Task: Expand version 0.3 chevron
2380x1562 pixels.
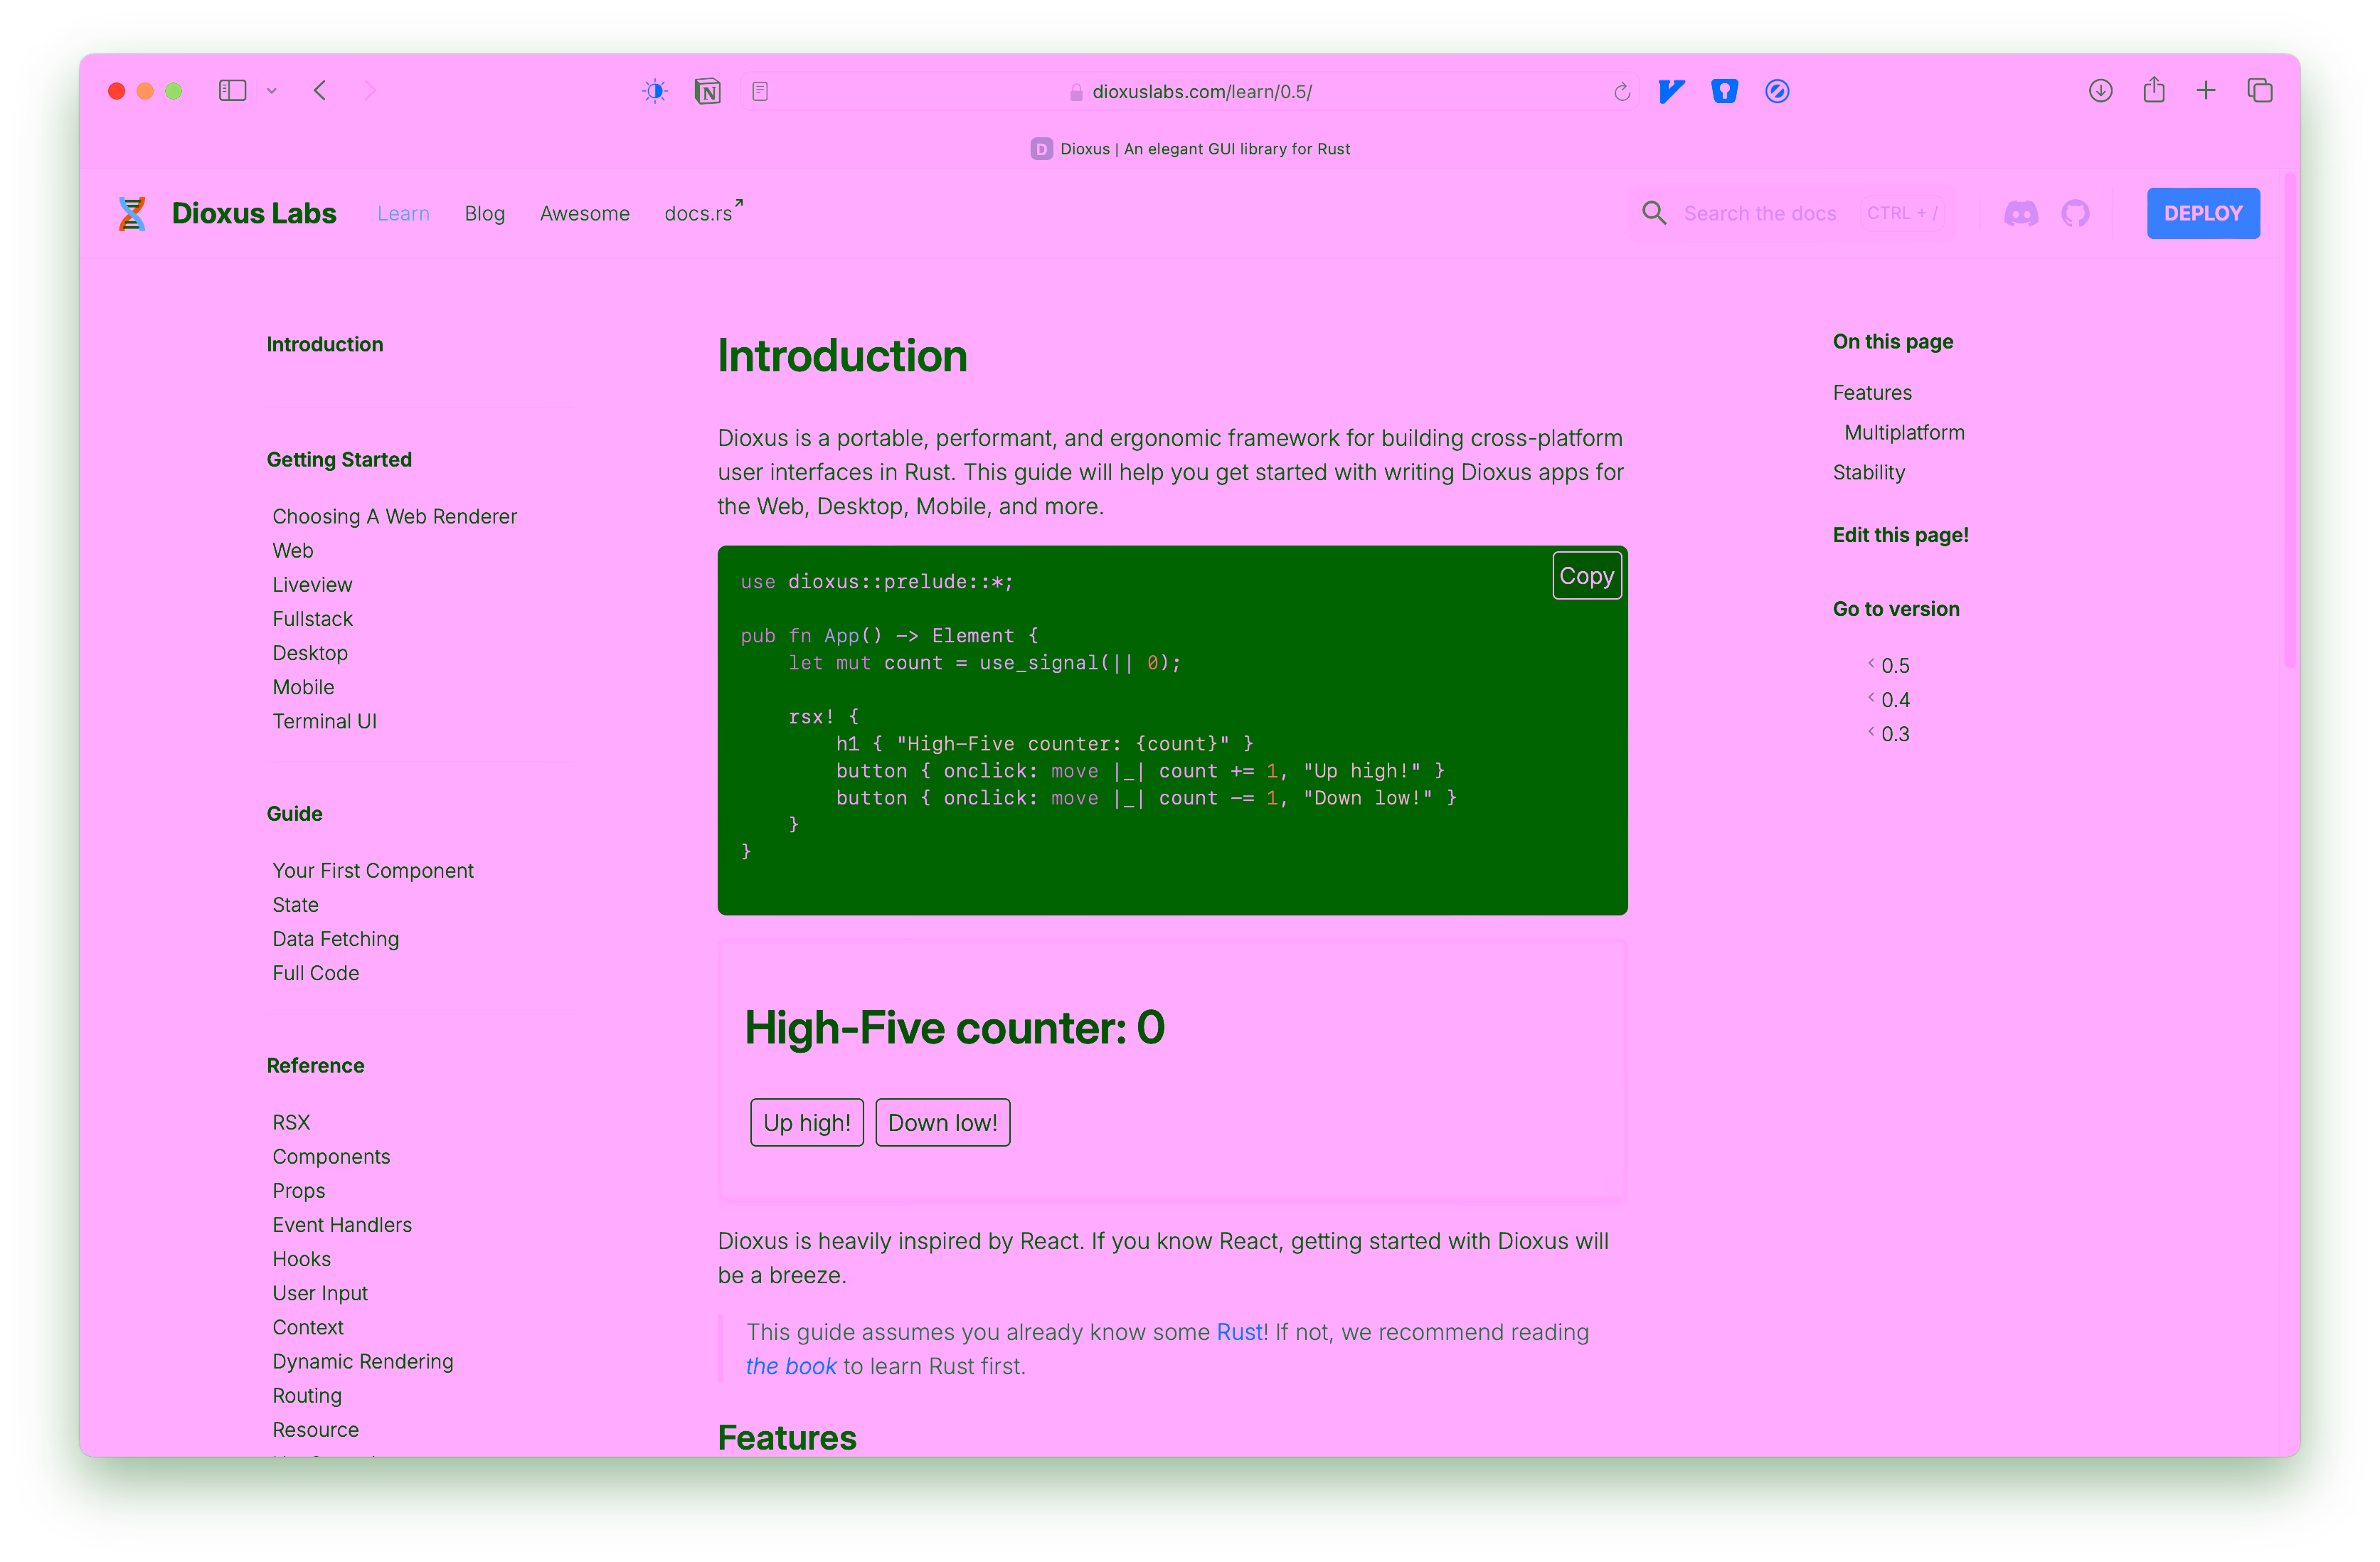Action: [x=1871, y=732]
